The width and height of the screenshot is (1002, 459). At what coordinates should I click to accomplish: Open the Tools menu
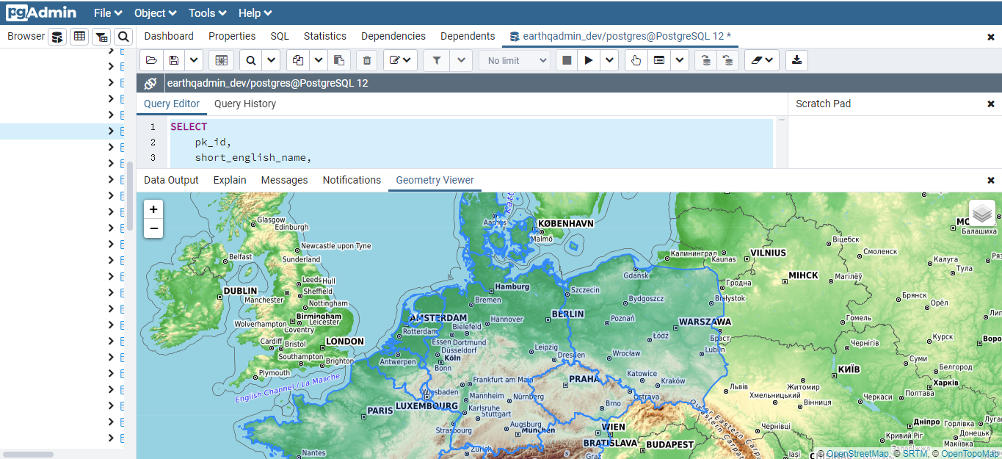[208, 13]
